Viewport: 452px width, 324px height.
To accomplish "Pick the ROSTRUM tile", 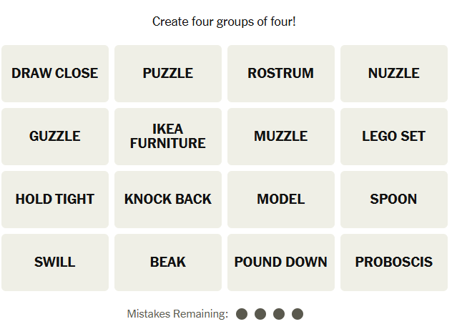I will (281, 74).
